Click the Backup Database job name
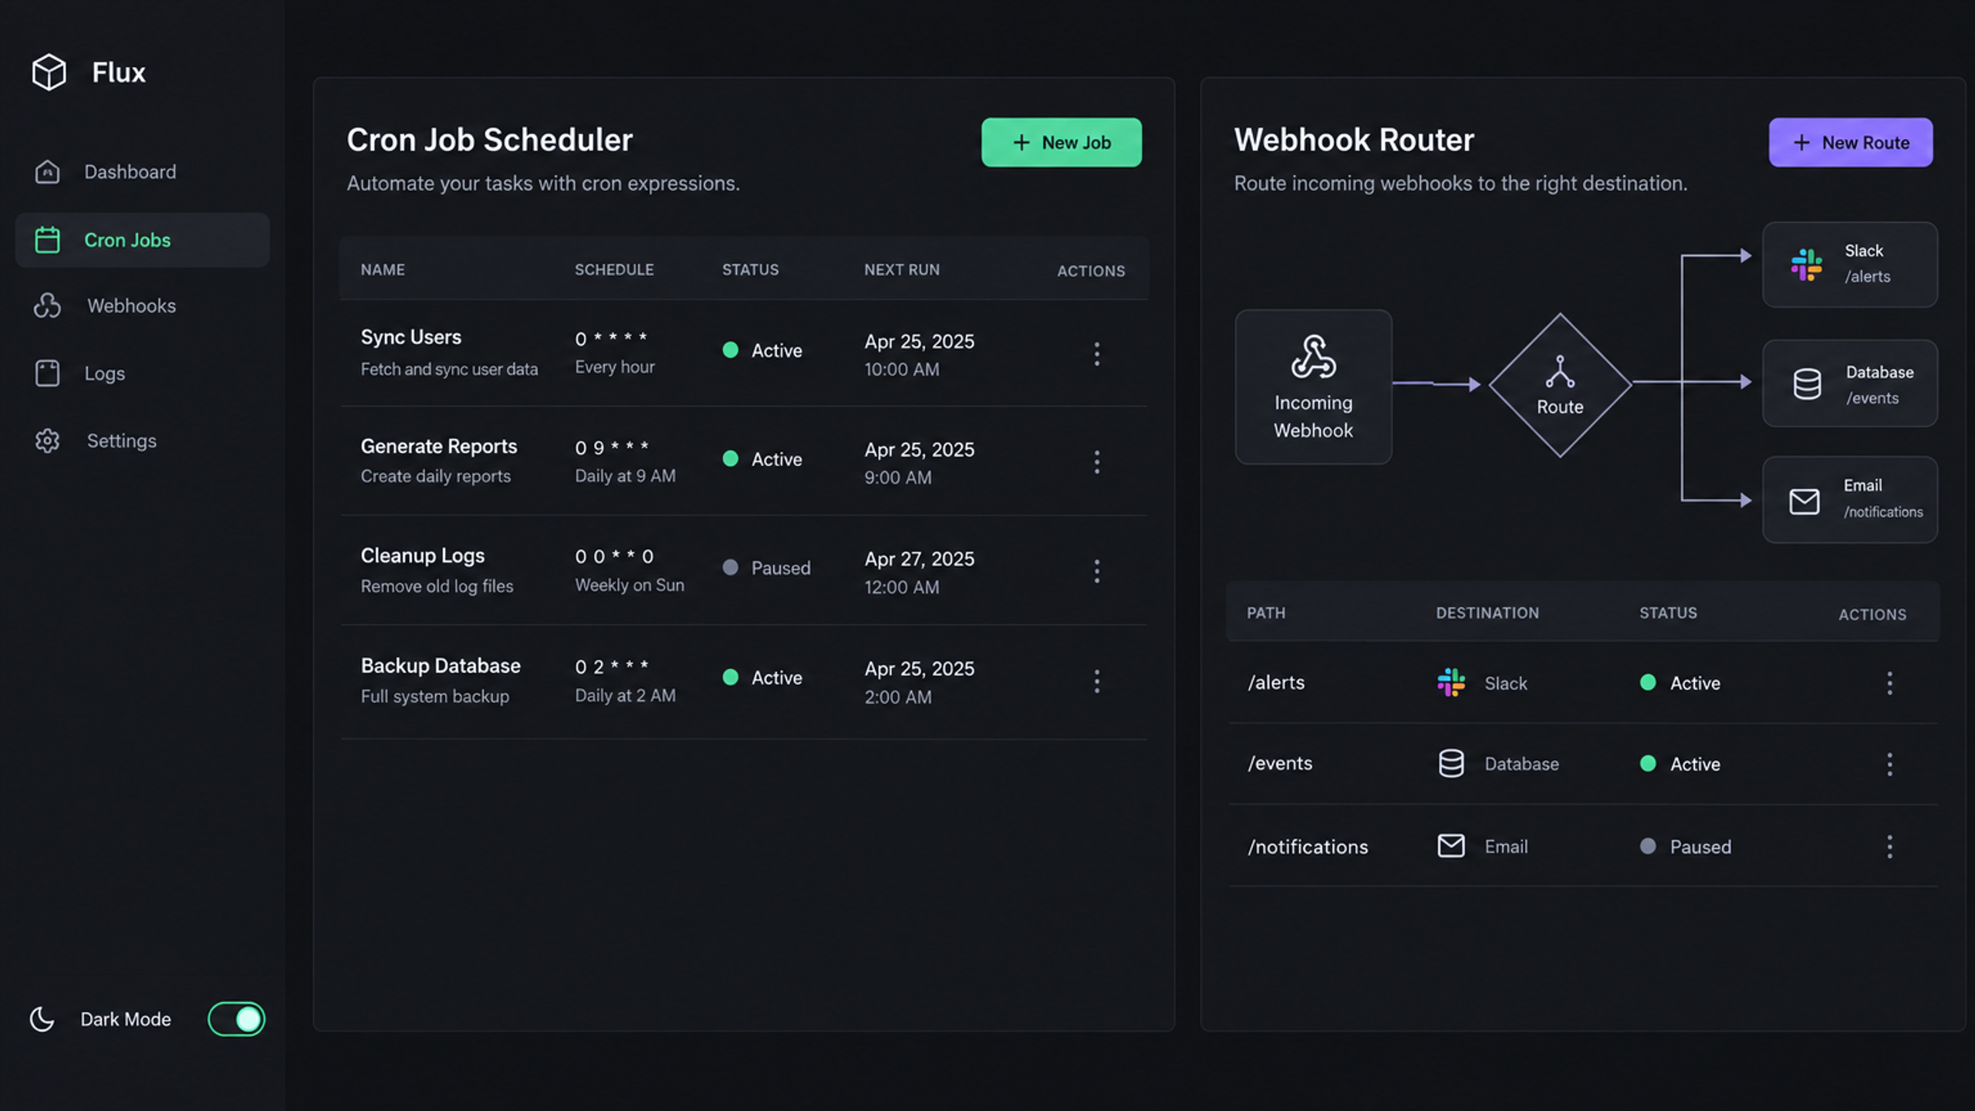 tap(441, 665)
